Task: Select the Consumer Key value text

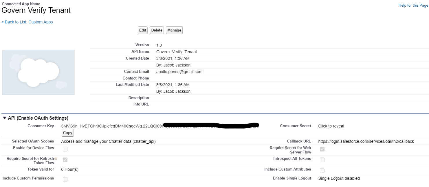Action: pyautogui.click(x=160, y=126)
